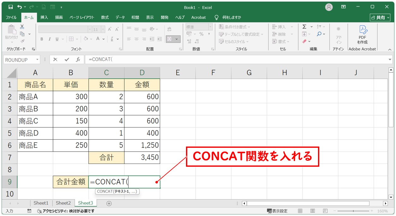Open the Sheet2 worksheet tab
This screenshot has width=396, height=216.
point(63,203)
